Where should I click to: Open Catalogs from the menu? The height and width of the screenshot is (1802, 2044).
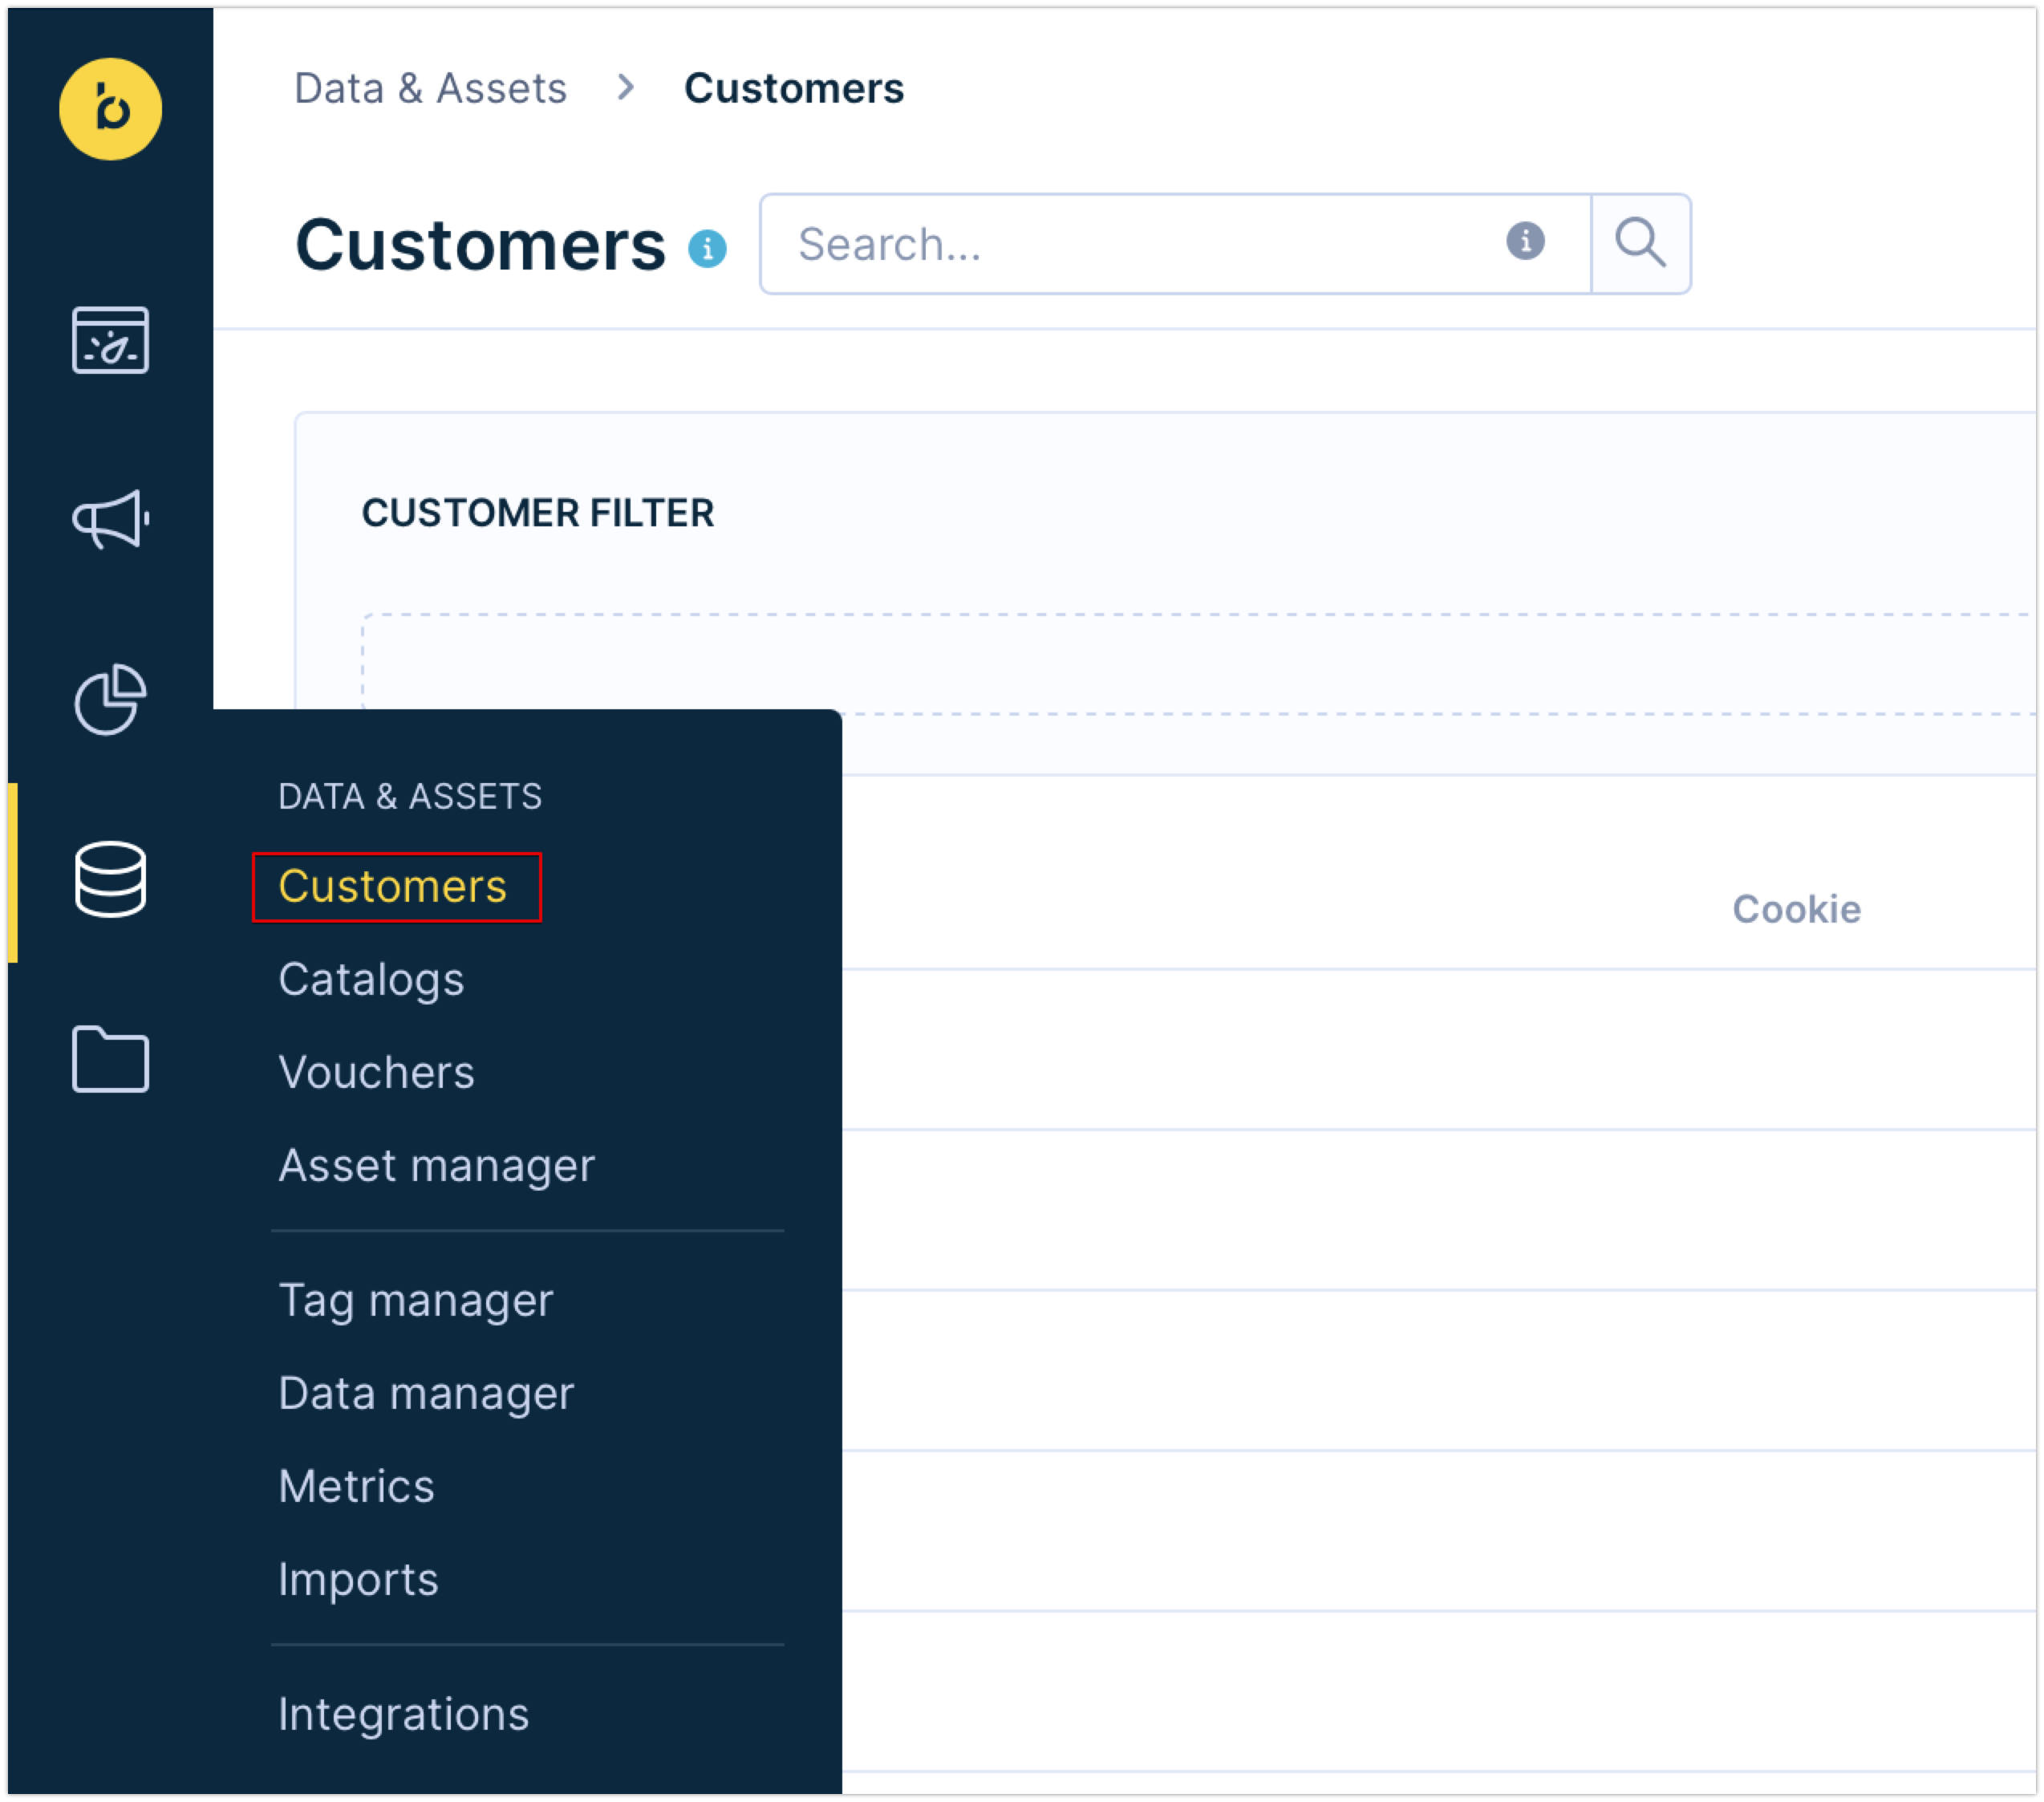[x=371, y=979]
